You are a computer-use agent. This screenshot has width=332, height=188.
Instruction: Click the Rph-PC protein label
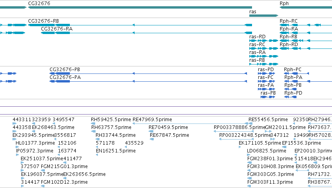[293, 70]
